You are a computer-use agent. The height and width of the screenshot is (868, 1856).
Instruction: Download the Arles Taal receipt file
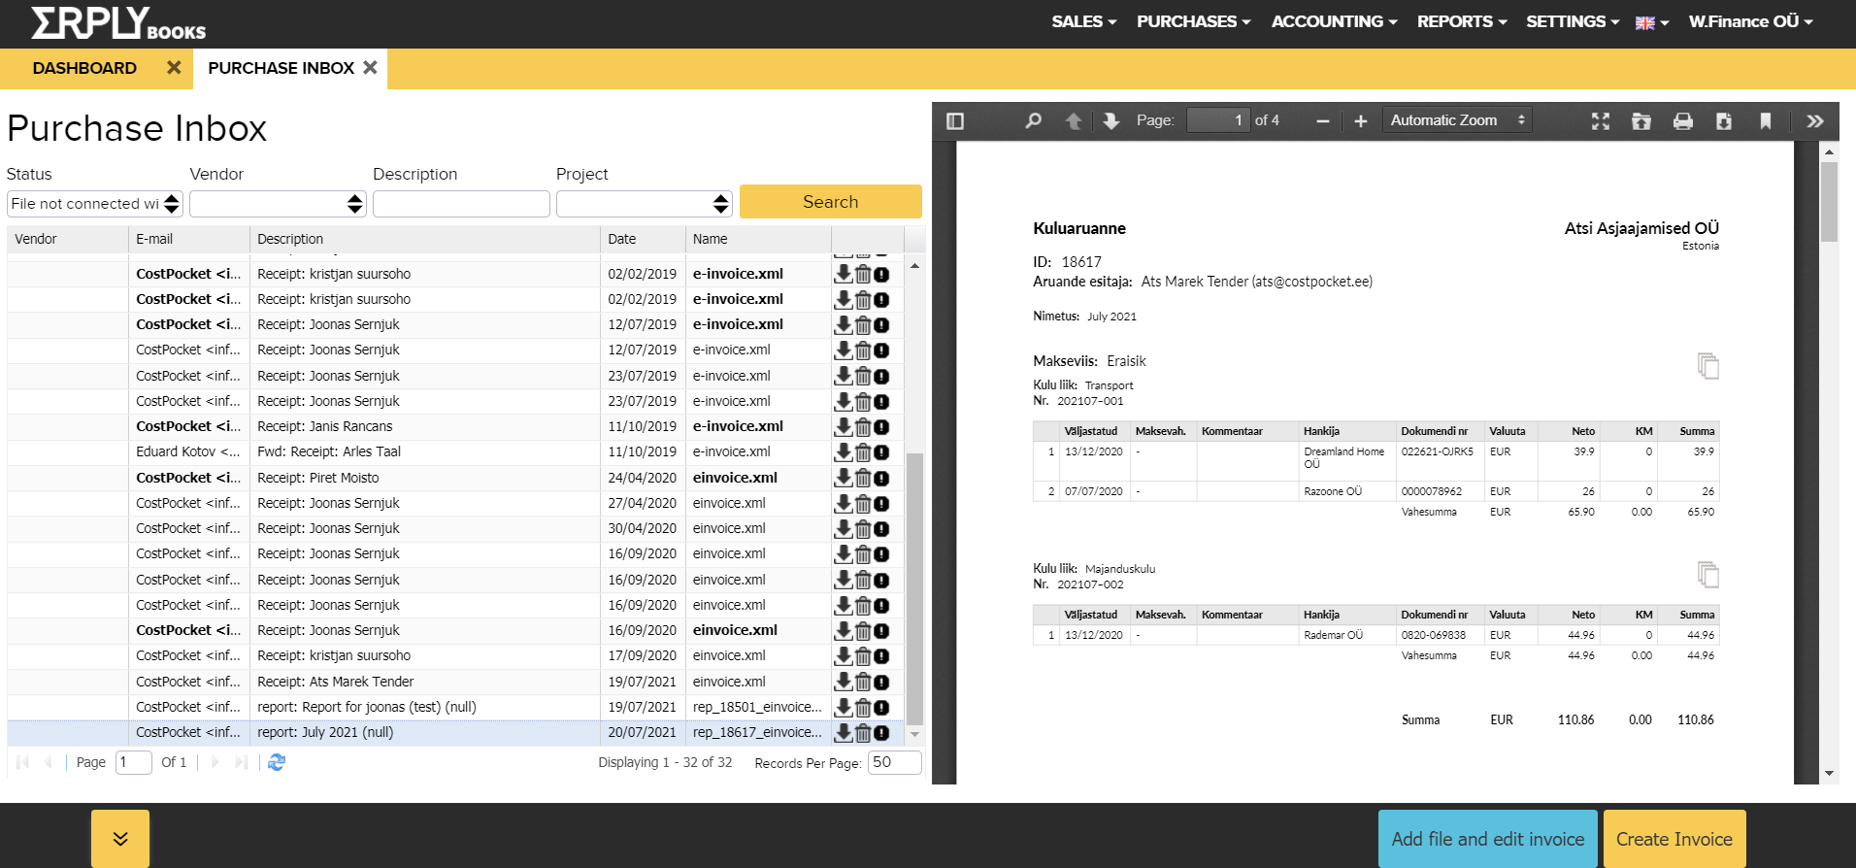tap(844, 451)
